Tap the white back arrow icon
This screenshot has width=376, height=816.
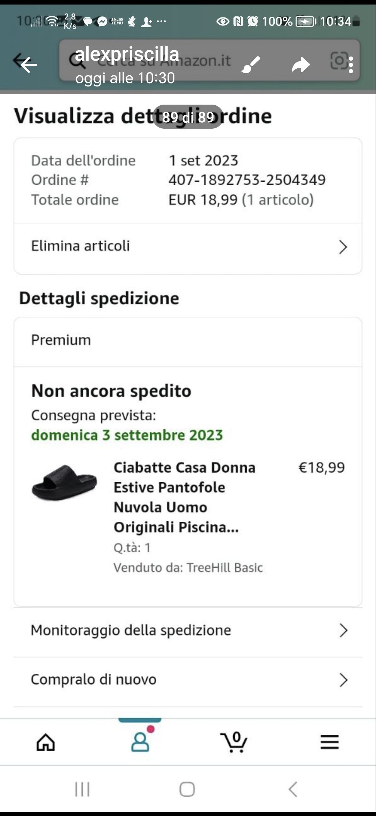[29, 64]
